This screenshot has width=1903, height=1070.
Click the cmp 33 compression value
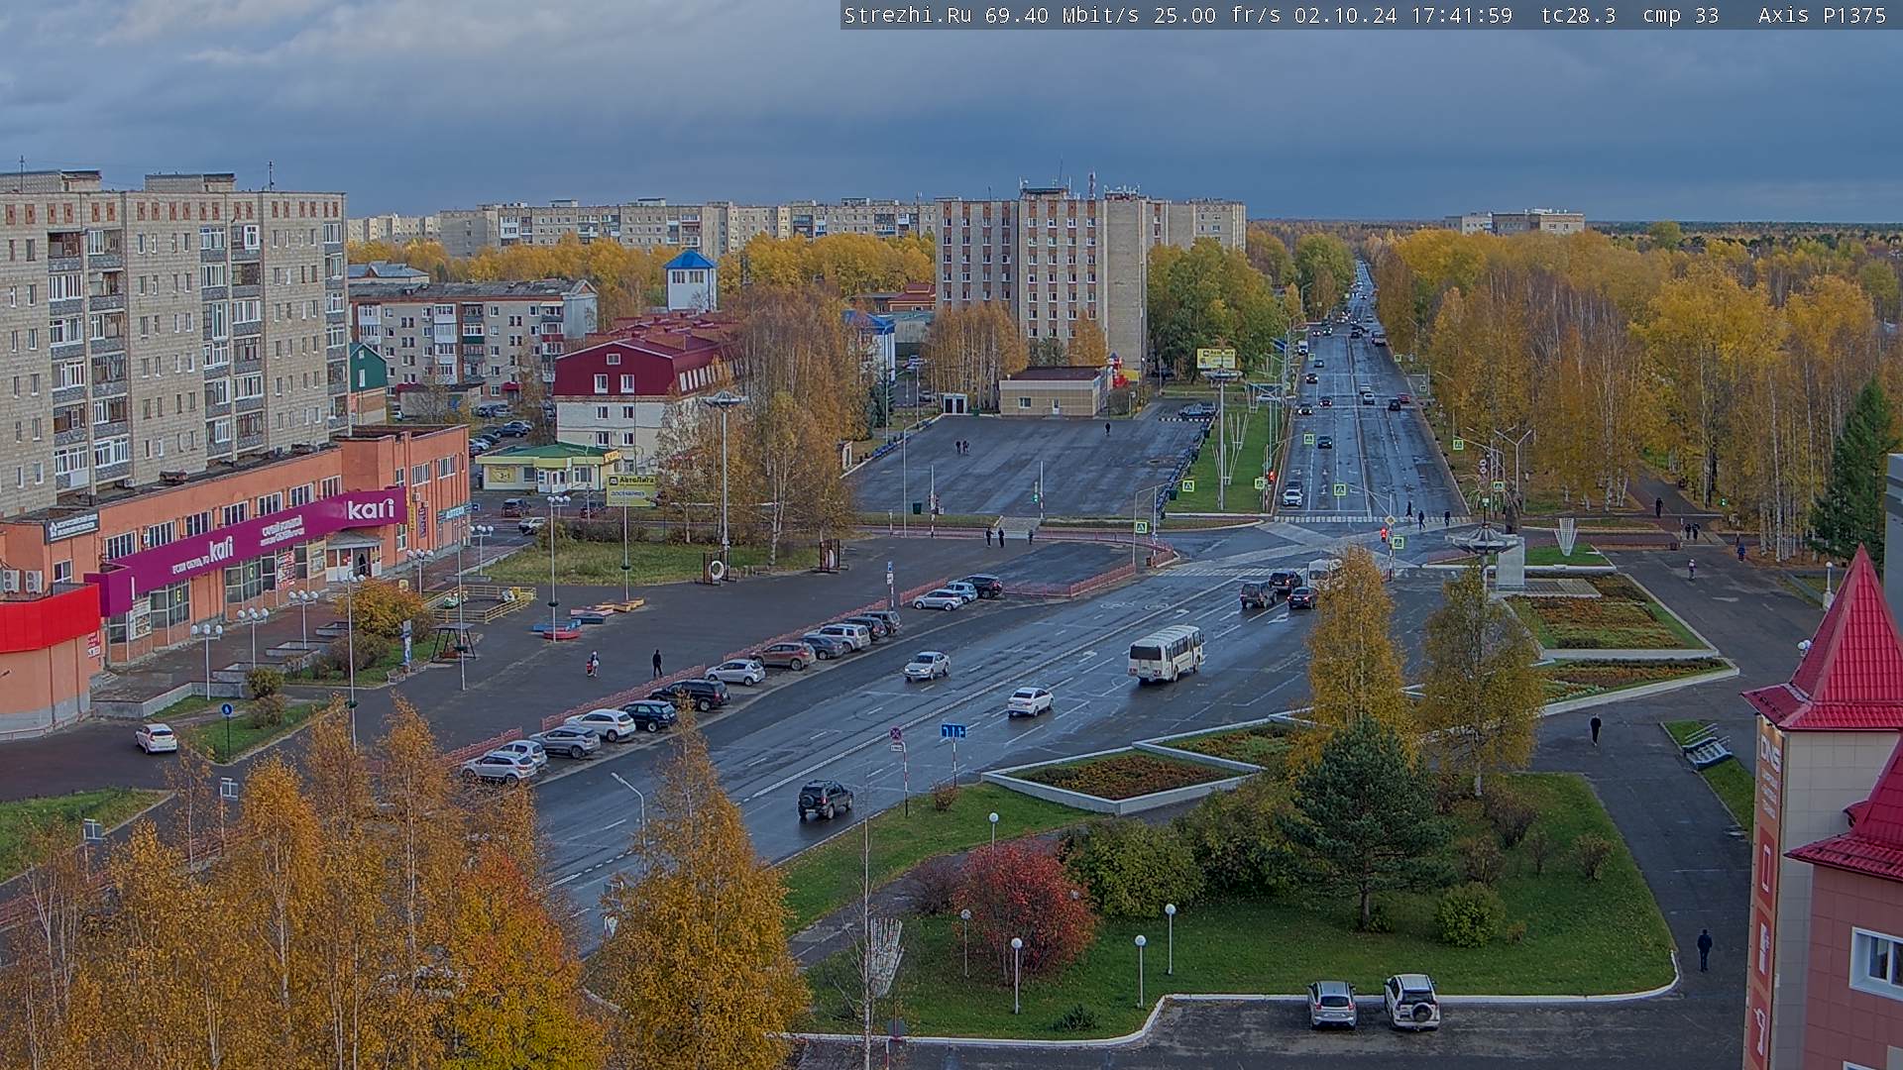click(x=1681, y=15)
